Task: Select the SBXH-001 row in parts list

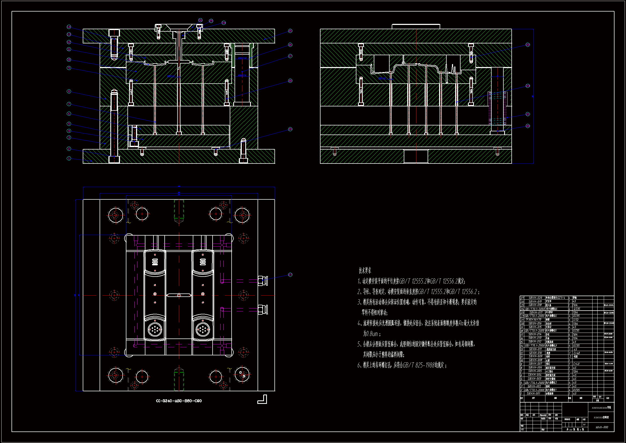Action: [x=534, y=393]
